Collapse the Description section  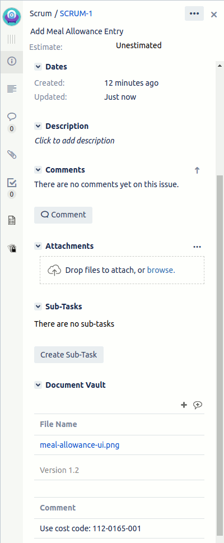click(x=38, y=126)
